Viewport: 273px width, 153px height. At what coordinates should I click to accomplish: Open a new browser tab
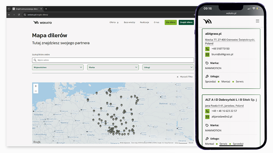click(x=46, y=9)
